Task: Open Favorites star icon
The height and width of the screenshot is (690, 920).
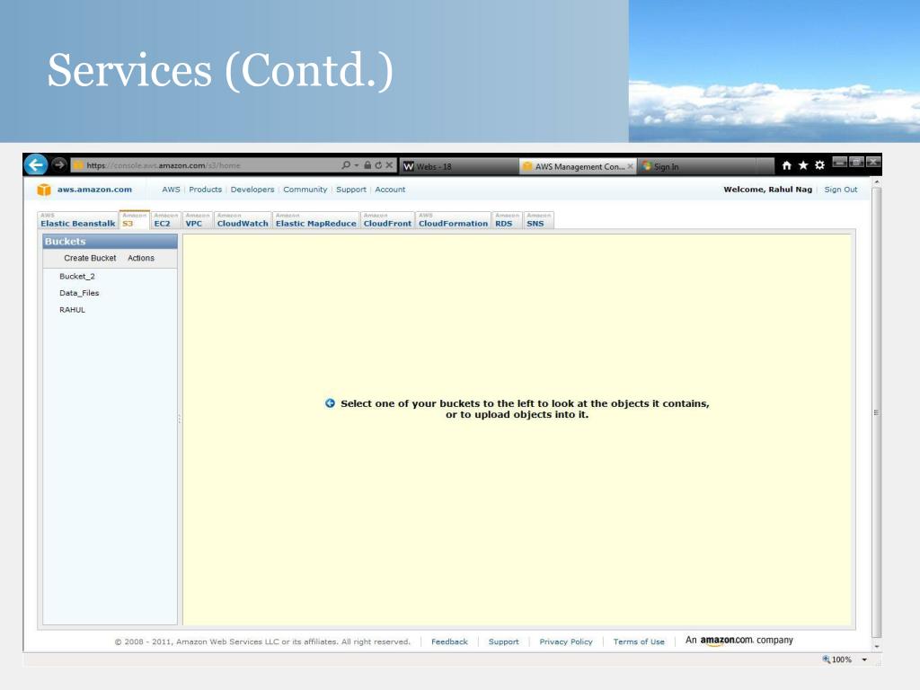Action: click(x=803, y=165)
